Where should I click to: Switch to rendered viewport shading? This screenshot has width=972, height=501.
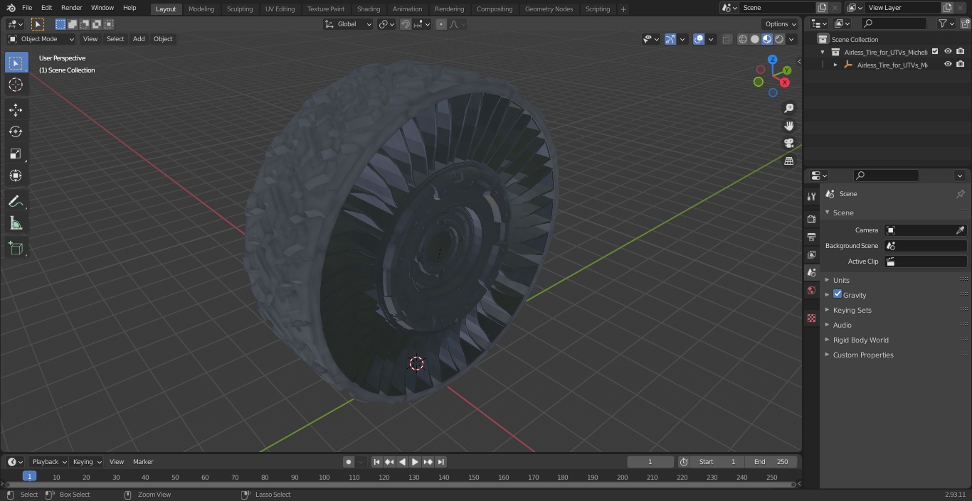click(x=779, y=39)
